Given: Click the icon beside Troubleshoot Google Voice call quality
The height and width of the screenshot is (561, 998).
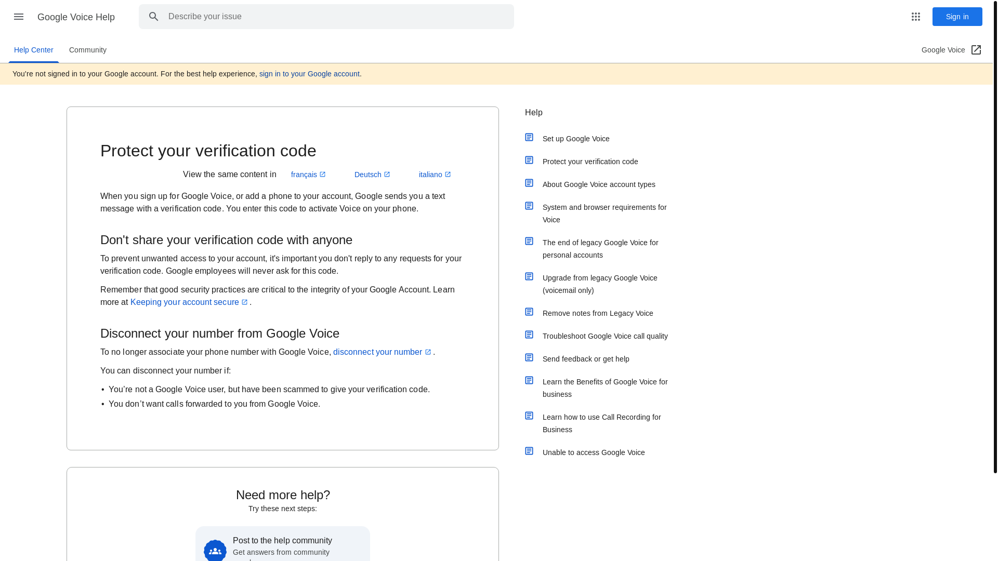Looking at the screenshot, I should [x=529, y=335].
